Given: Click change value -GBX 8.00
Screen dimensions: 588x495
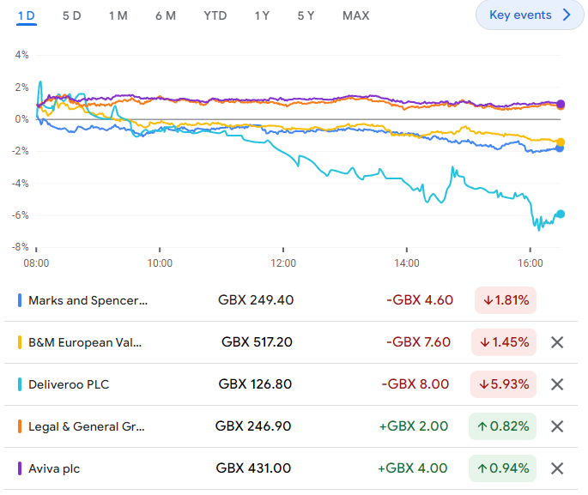Looking at the screenshot, I should (x=415, y=384).
